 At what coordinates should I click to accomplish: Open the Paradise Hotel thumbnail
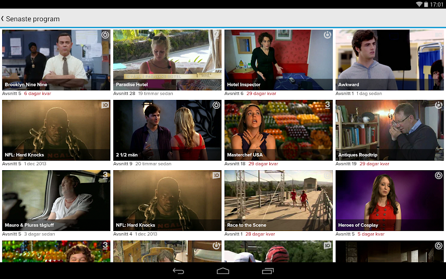click(167, 60)
